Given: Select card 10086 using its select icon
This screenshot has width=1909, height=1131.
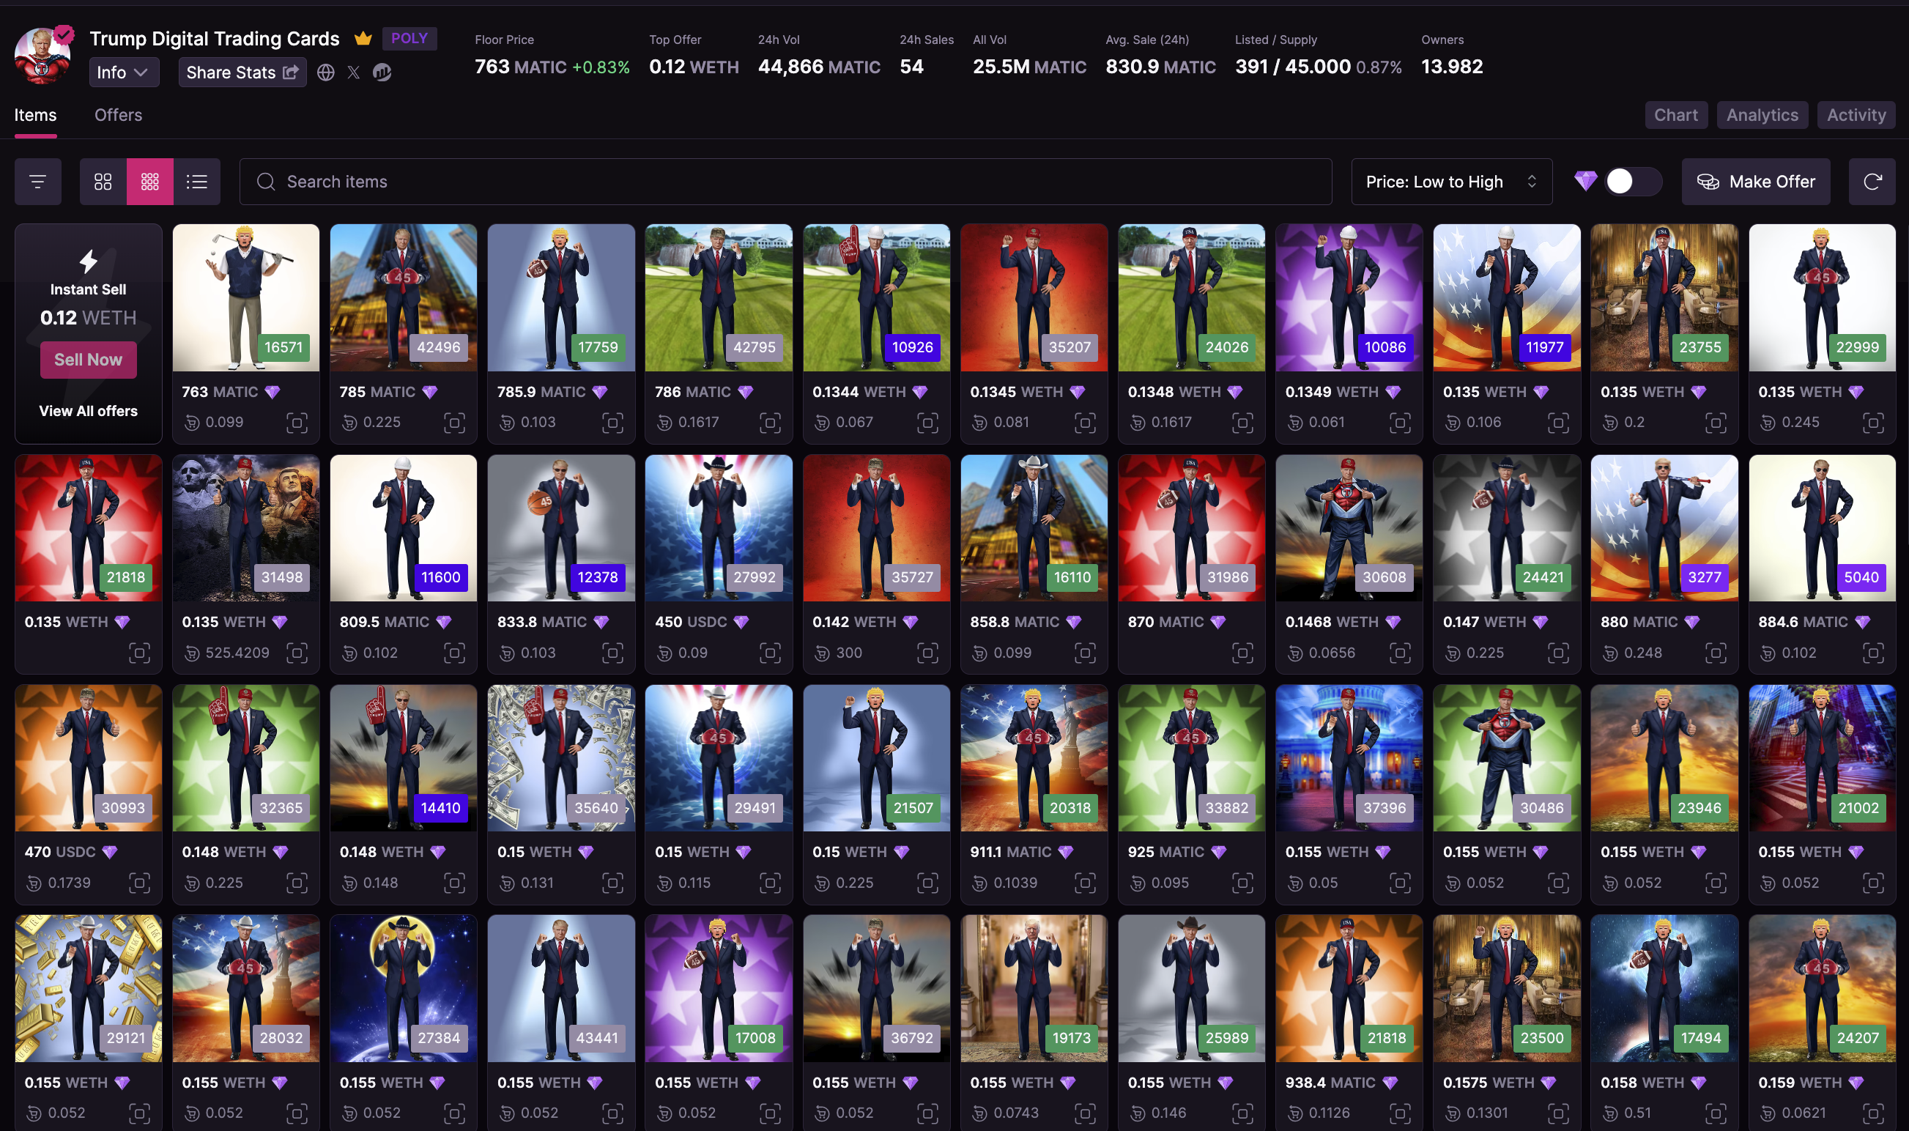Looking at the screenshot, I should (x=1401, y=422).
